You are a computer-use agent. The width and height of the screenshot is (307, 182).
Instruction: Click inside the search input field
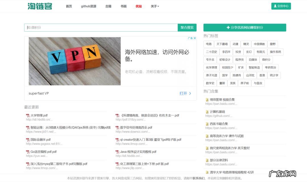coord(99,28)
